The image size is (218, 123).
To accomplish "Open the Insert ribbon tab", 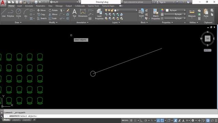I will [x=19, y=6].
